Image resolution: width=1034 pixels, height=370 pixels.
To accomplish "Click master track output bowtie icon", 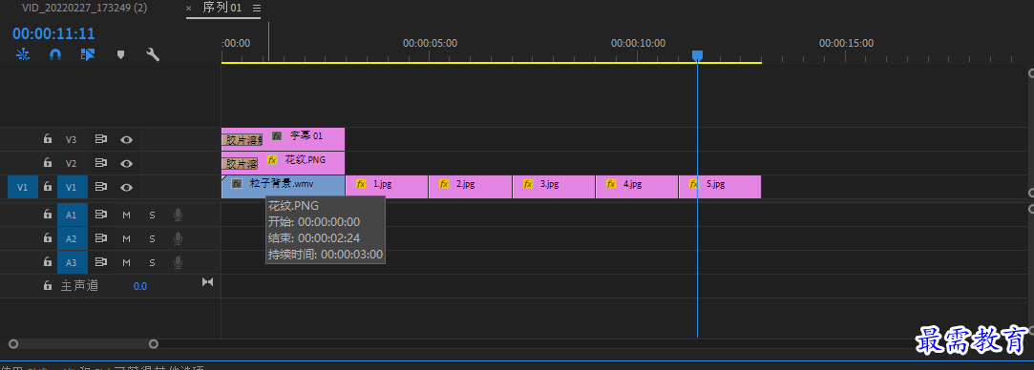I will pyautogui.click(x=208, y=281).
